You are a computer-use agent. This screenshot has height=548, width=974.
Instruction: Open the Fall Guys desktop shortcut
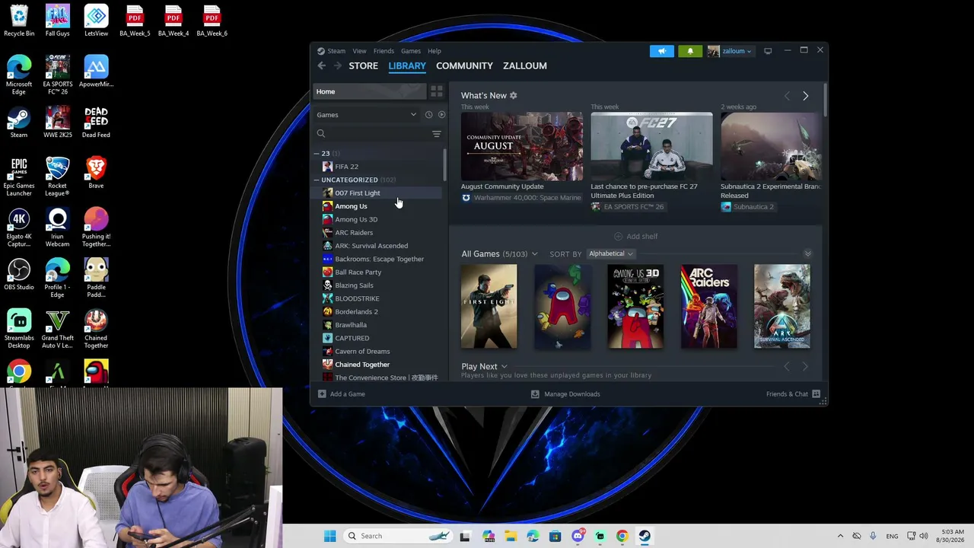[57, 21]
